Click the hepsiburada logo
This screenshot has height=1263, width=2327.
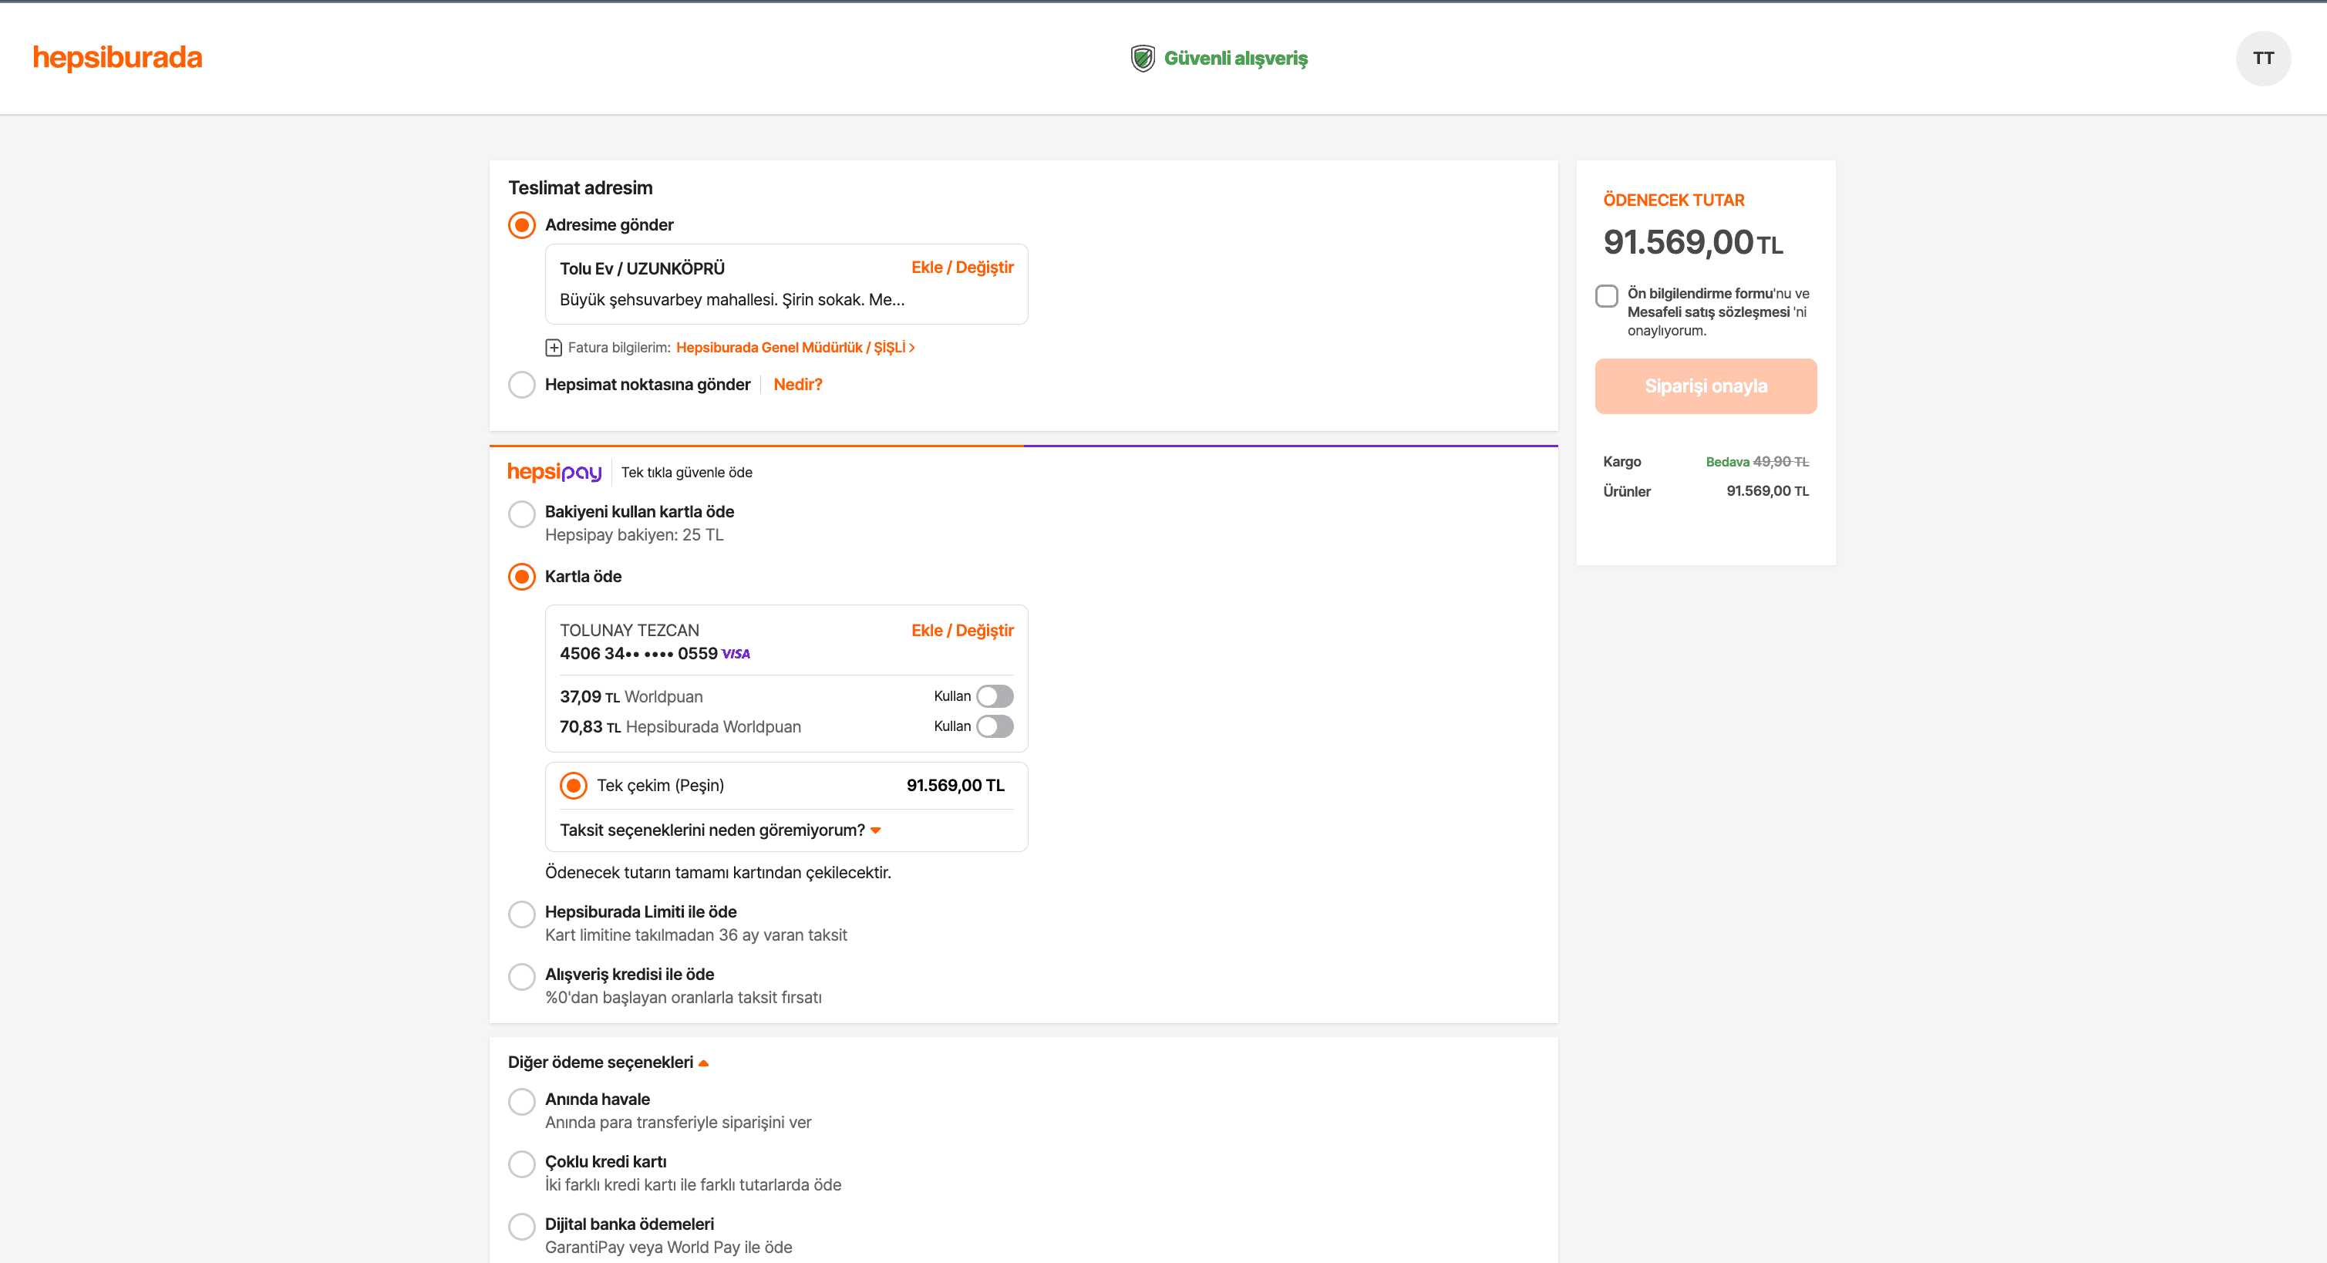[117, 58]
